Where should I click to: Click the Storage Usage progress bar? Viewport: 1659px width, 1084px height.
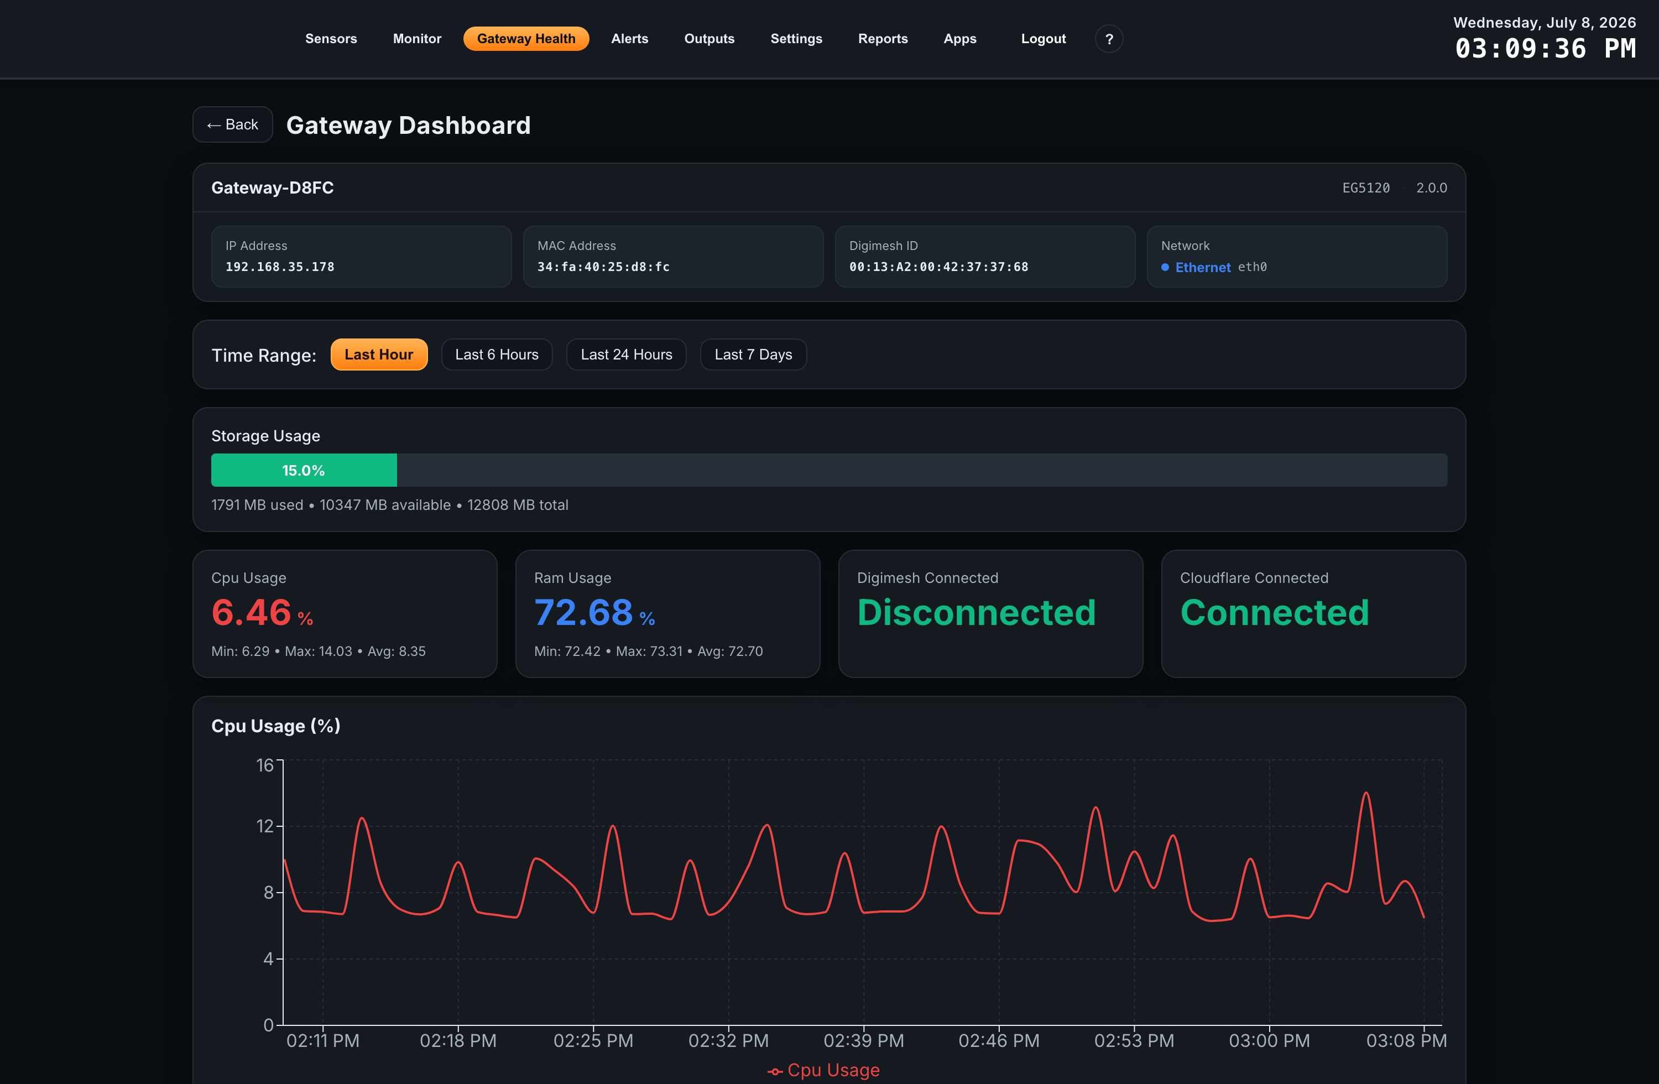point(829,470)
